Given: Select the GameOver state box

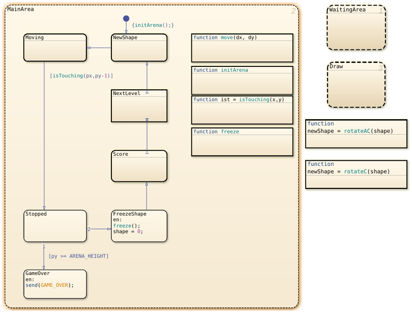Looking at the screenshot, I should (55, 284).
